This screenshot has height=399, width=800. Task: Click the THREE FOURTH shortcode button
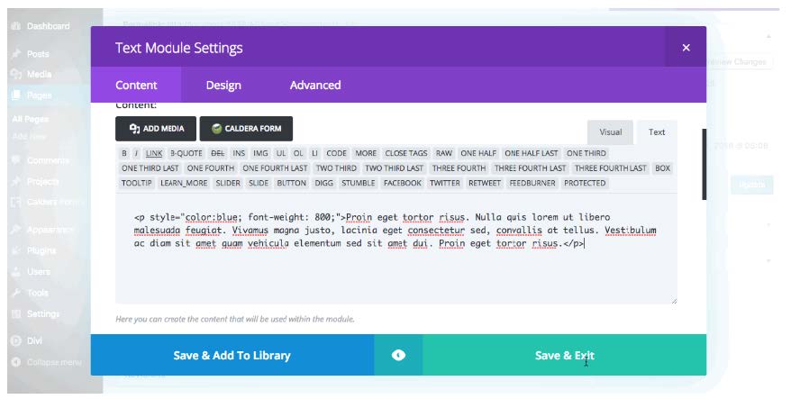coord(459,168)
